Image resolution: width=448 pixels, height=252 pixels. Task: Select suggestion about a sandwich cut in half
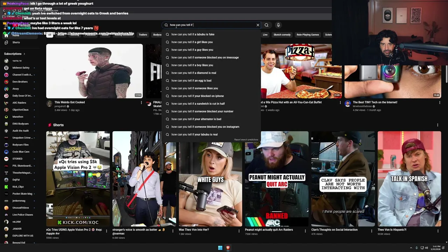click(211, 104)
